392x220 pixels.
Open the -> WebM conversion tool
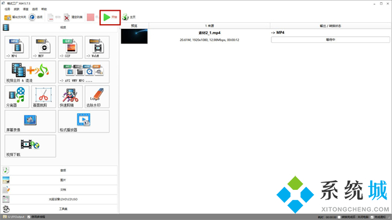tap(97, 47)
